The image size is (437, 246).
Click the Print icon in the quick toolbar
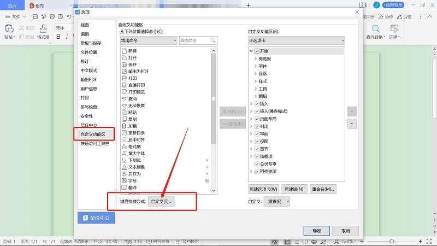(x=52, y=17)
